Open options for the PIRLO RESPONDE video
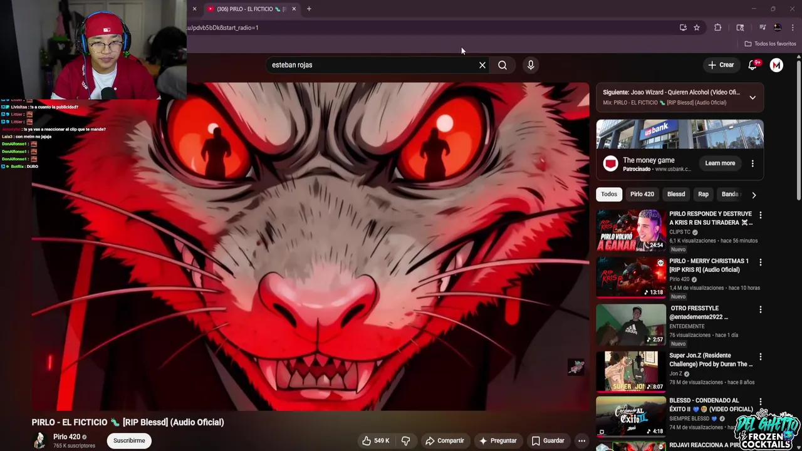Screen dimensions: 802x451 tap(761, 215)
